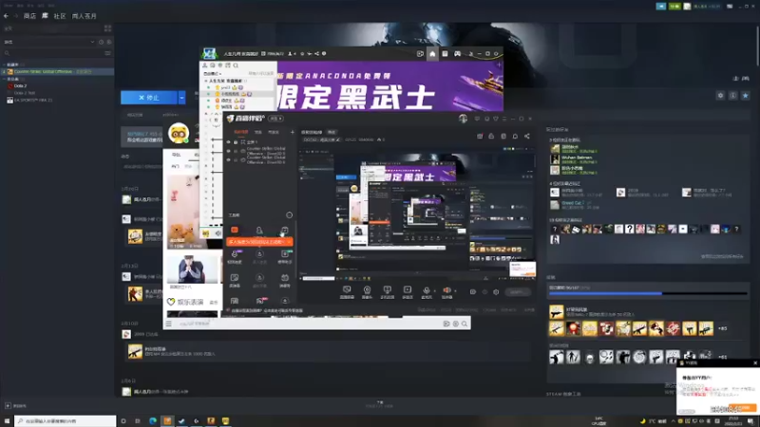Click the search icon in YY channel panel
The width and height of the screenshot is (760, 427).
click(x=236, y=65)
